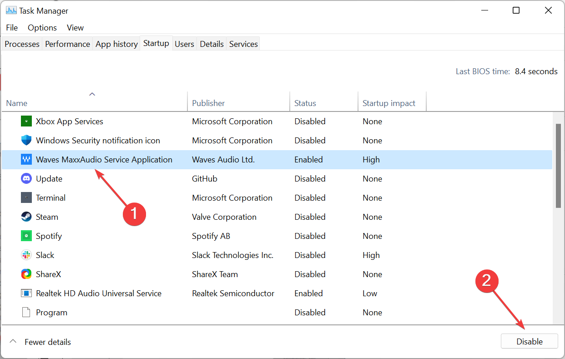The width and height of the screenshot is (565, 359).
Task: Click the High impact of Slack row
Action: [371, 255]
